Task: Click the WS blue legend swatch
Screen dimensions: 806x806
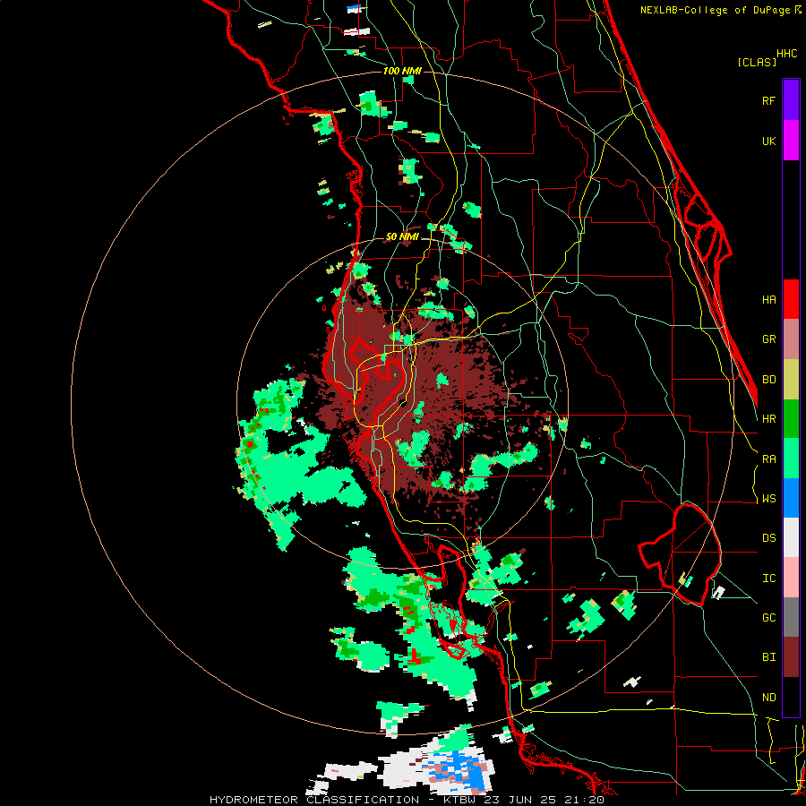Action: pyautogui.click(x=791, y=498)
